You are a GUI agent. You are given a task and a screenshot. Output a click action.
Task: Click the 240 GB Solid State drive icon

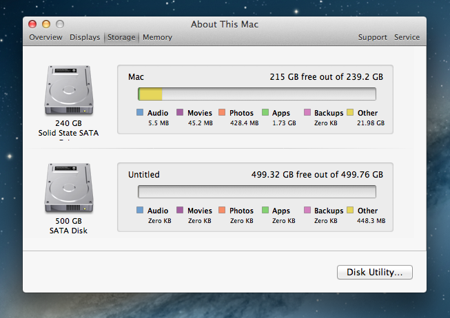(x=69, y=90)
